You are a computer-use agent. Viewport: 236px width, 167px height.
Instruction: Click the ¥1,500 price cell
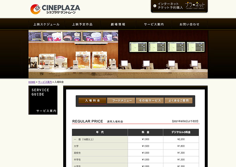pos(145,146)
